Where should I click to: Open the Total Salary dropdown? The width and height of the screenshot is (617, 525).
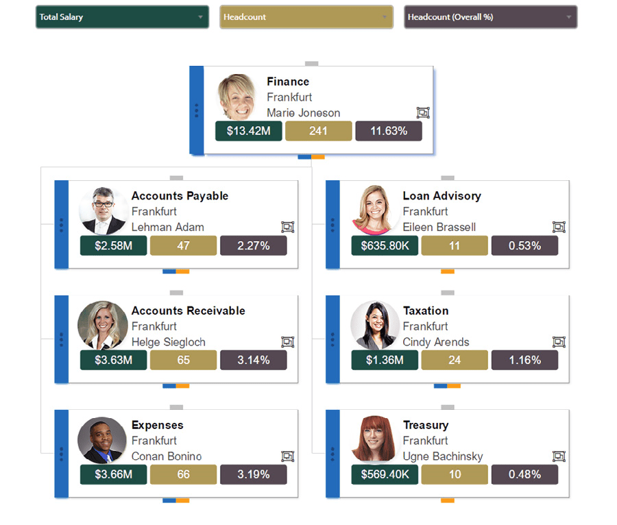click(x=123, y=17)
